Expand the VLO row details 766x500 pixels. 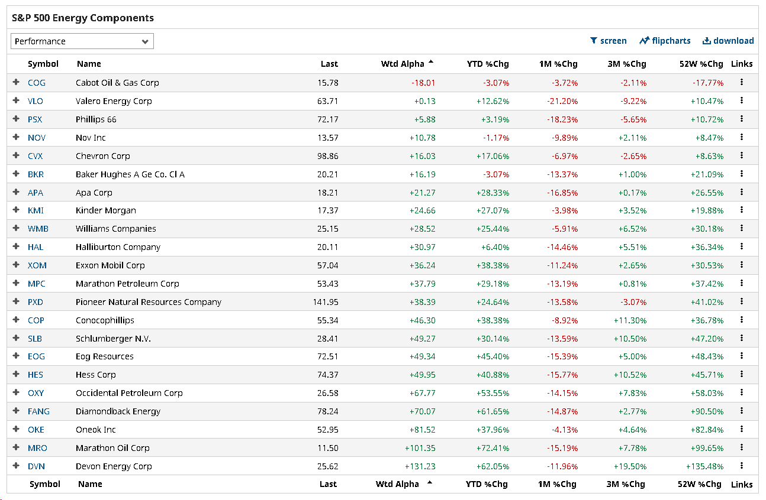[16, 101]
